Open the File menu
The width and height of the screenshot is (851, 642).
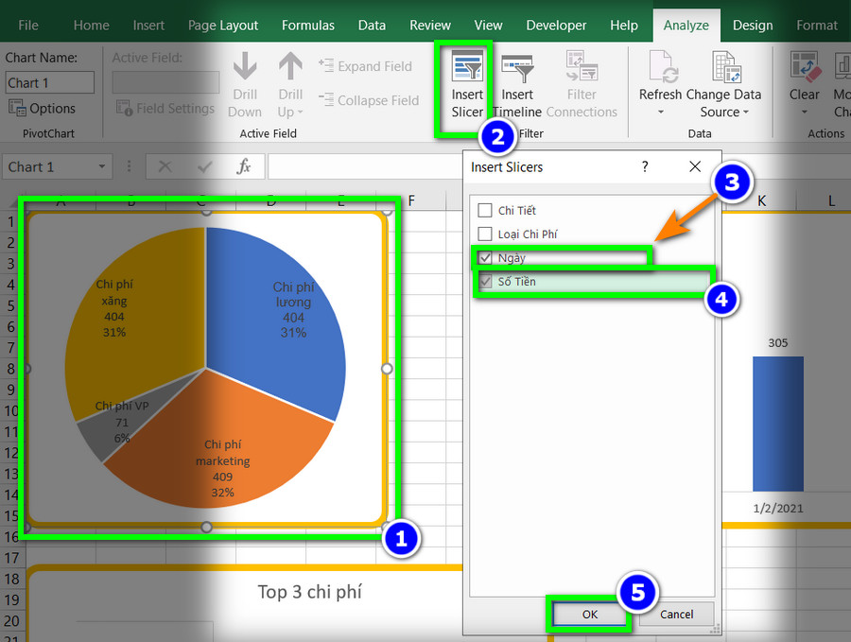(x=28, y=25)
